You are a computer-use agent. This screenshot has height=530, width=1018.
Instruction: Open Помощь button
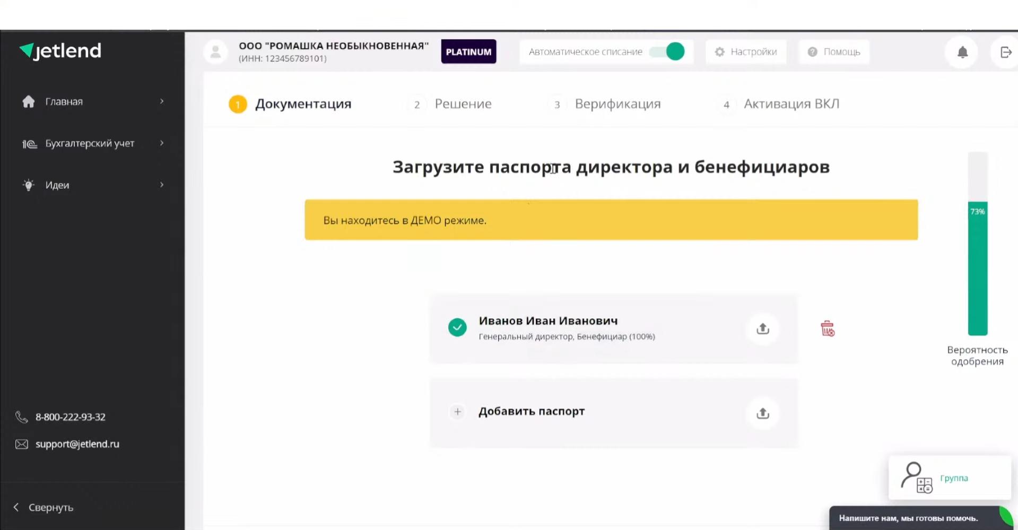click(x=834, y=52)
